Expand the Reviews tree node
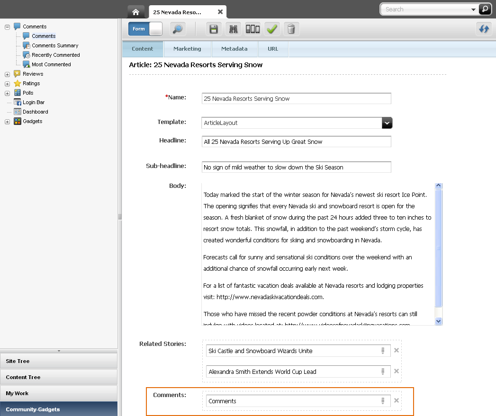 7,74
